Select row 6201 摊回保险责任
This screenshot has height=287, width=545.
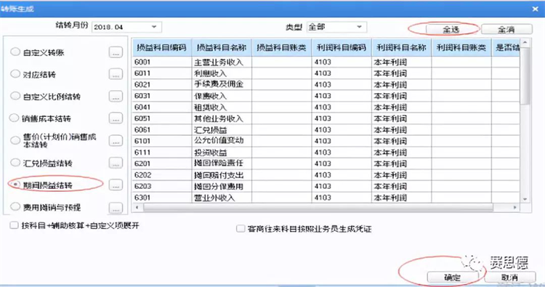tap(326, 163)
